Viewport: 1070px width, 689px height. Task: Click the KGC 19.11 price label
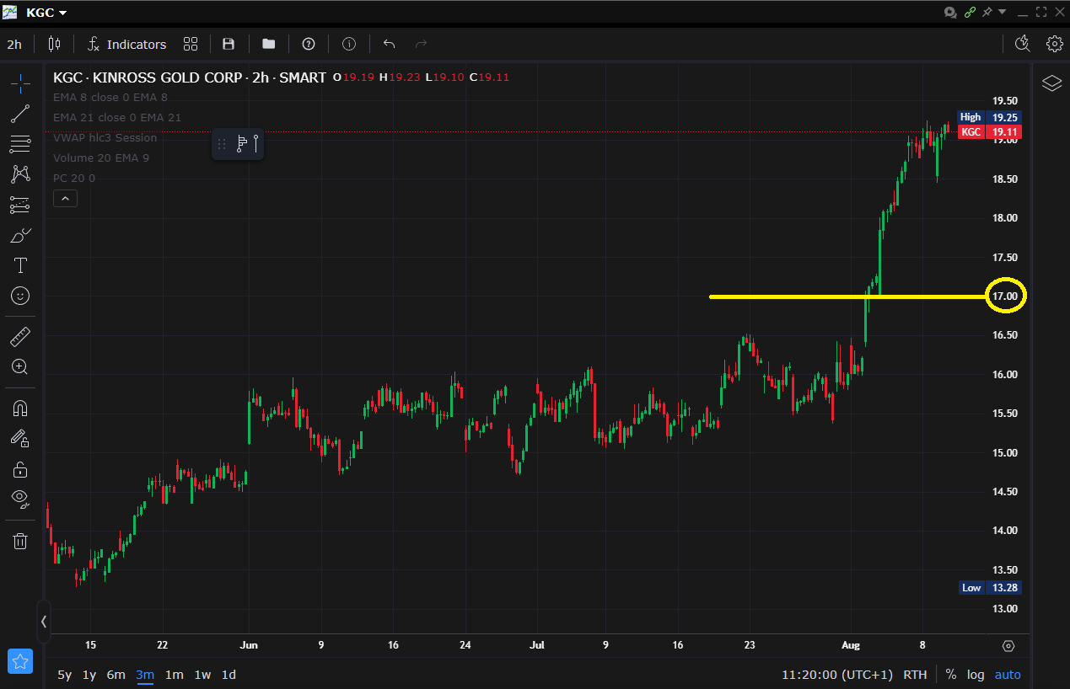coord(990,132)
